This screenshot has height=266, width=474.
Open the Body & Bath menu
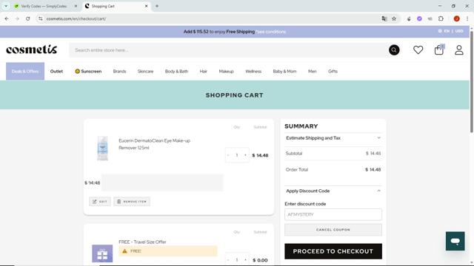(176, 72)
